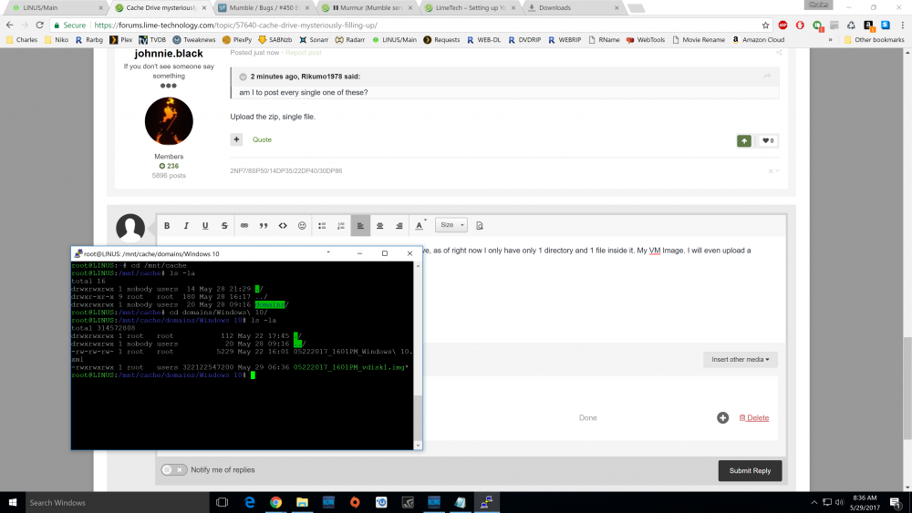This screenshot has width=912, height=513.
Task: Insert the attachment with plus icon
Action: [x=722, y=417]
